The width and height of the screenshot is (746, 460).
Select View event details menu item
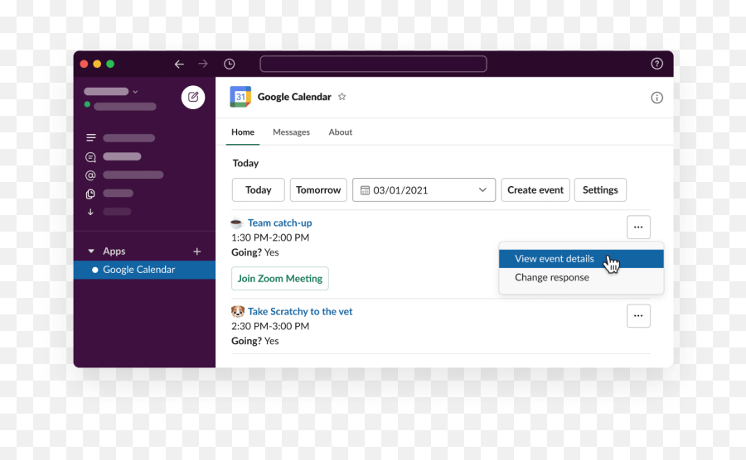(581, 259)
